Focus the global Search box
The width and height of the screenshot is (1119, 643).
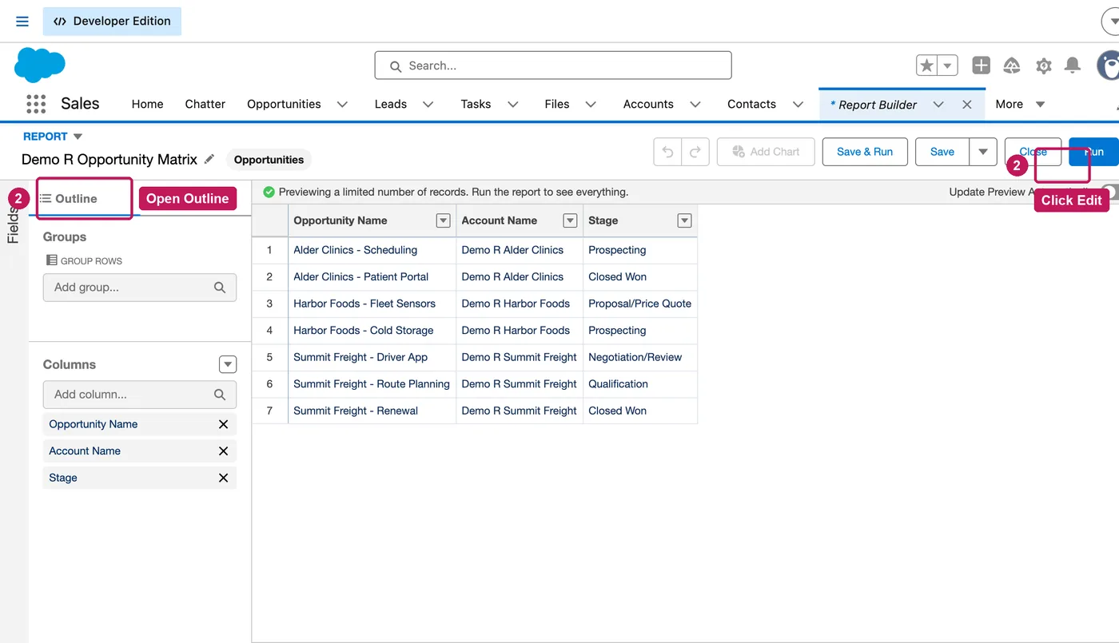pos(553,65)
